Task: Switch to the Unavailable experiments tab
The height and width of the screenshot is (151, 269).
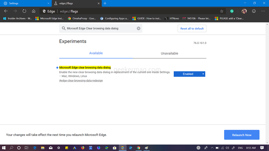Action: (x=169, y=53)
